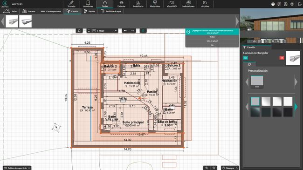The width and height of the screenshot is (303, 170).
Task: Select the Canalón panel tab
Action: tap(256, 47)
